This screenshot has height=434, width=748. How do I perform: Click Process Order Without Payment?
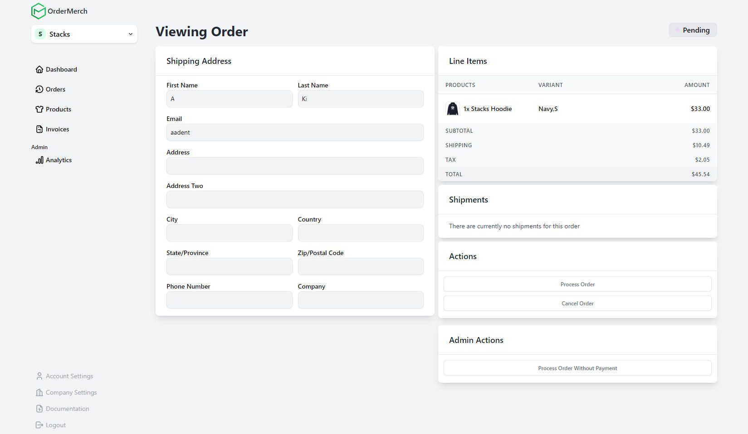pyautogui.click(x=577, y=368)
